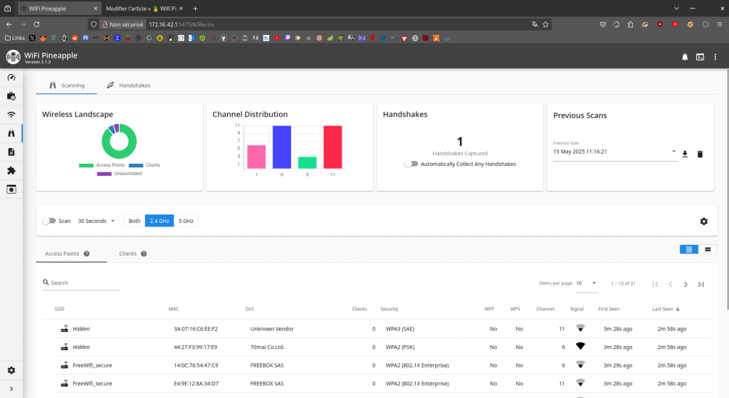Switch to the list view layout
729x398 pixels.
pos(689,250)
